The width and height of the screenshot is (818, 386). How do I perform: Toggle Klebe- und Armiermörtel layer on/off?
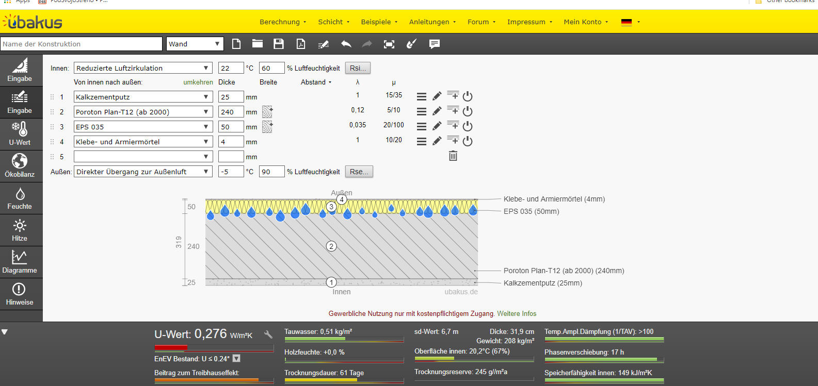coord(468,141)
